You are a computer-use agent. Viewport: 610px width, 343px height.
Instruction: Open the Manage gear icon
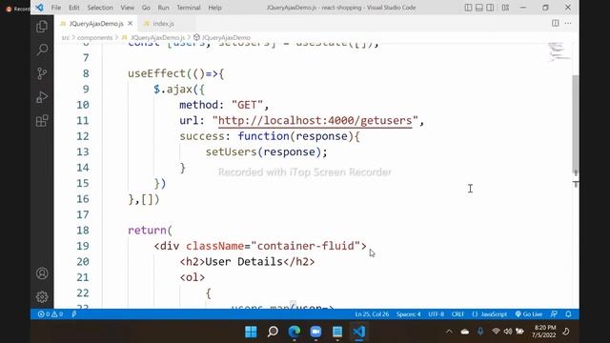click(x=42, y=296)
